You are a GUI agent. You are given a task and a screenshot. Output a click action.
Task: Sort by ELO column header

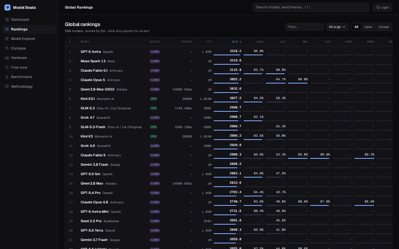(237, 42)
